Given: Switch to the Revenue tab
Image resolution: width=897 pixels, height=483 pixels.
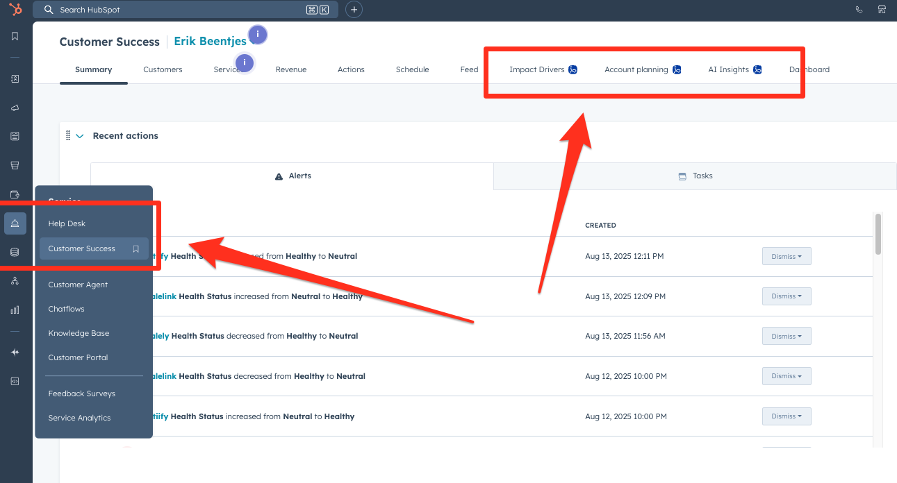Looking at the screenshot, I should click(x=291, y=69).
